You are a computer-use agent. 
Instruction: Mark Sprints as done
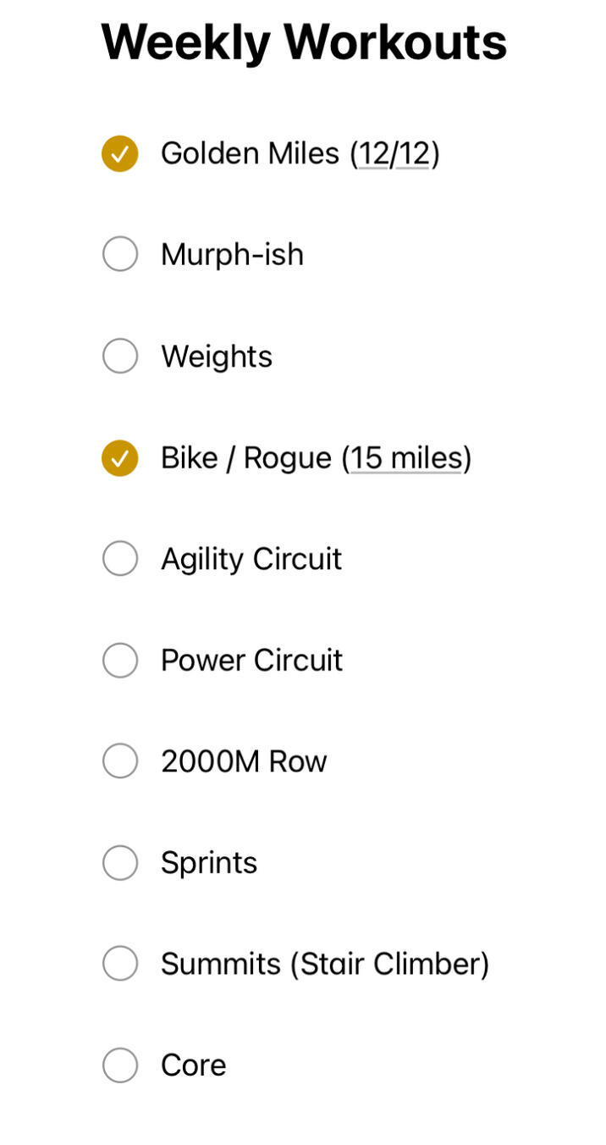[119, 862]
